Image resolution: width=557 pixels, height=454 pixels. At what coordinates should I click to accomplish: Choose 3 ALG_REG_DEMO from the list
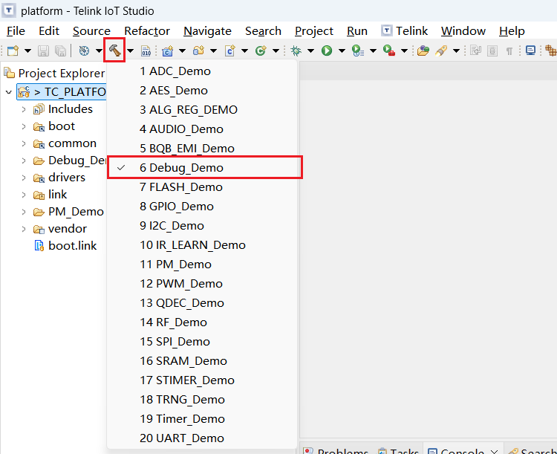(x=202, y=109)
